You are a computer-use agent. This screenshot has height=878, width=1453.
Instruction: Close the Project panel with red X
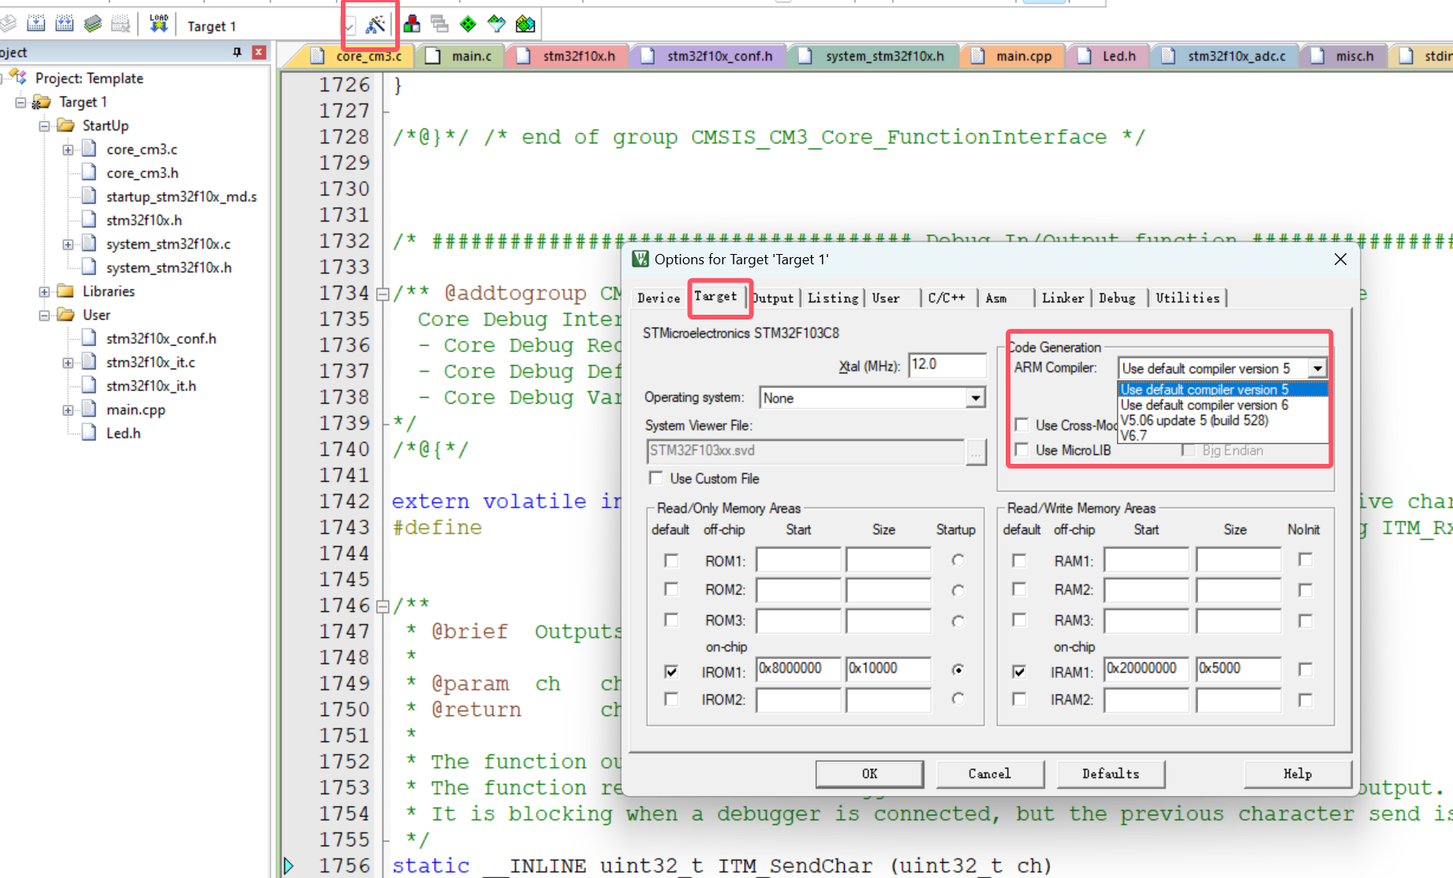pyautogui.click(x=259, y=52)
